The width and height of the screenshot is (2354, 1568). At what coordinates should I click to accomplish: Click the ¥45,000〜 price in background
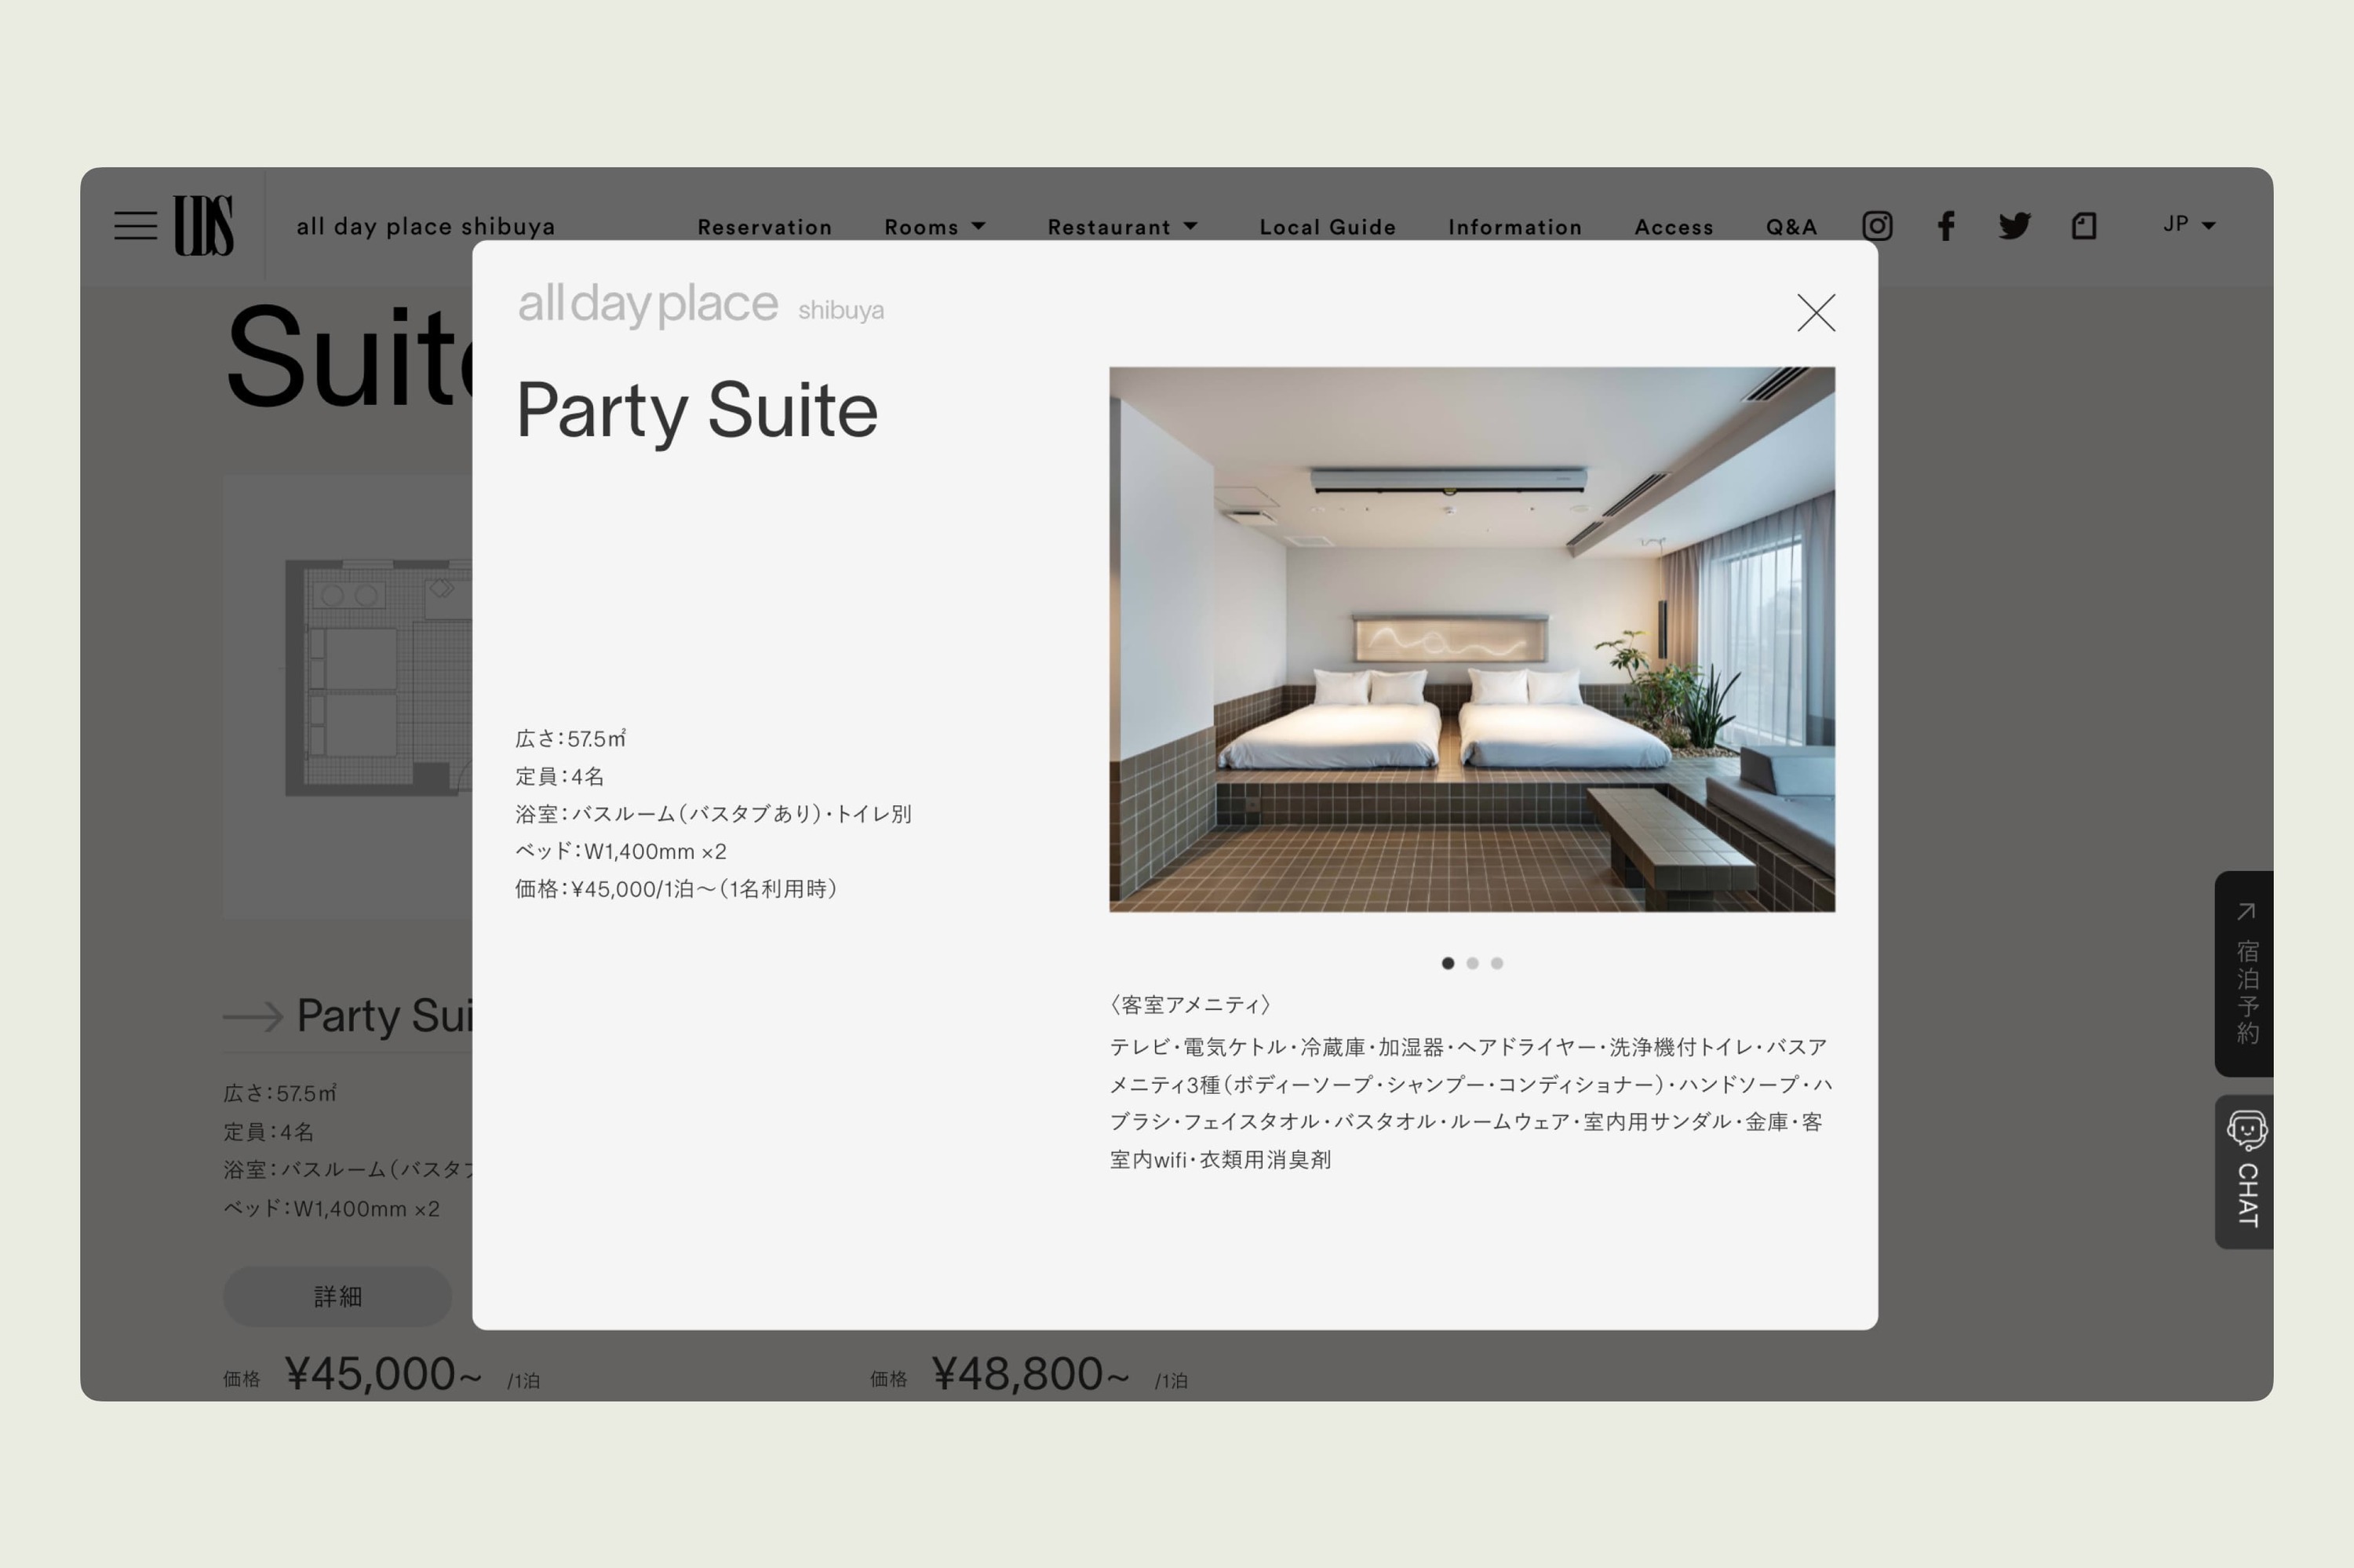[x=384, y=1373]
